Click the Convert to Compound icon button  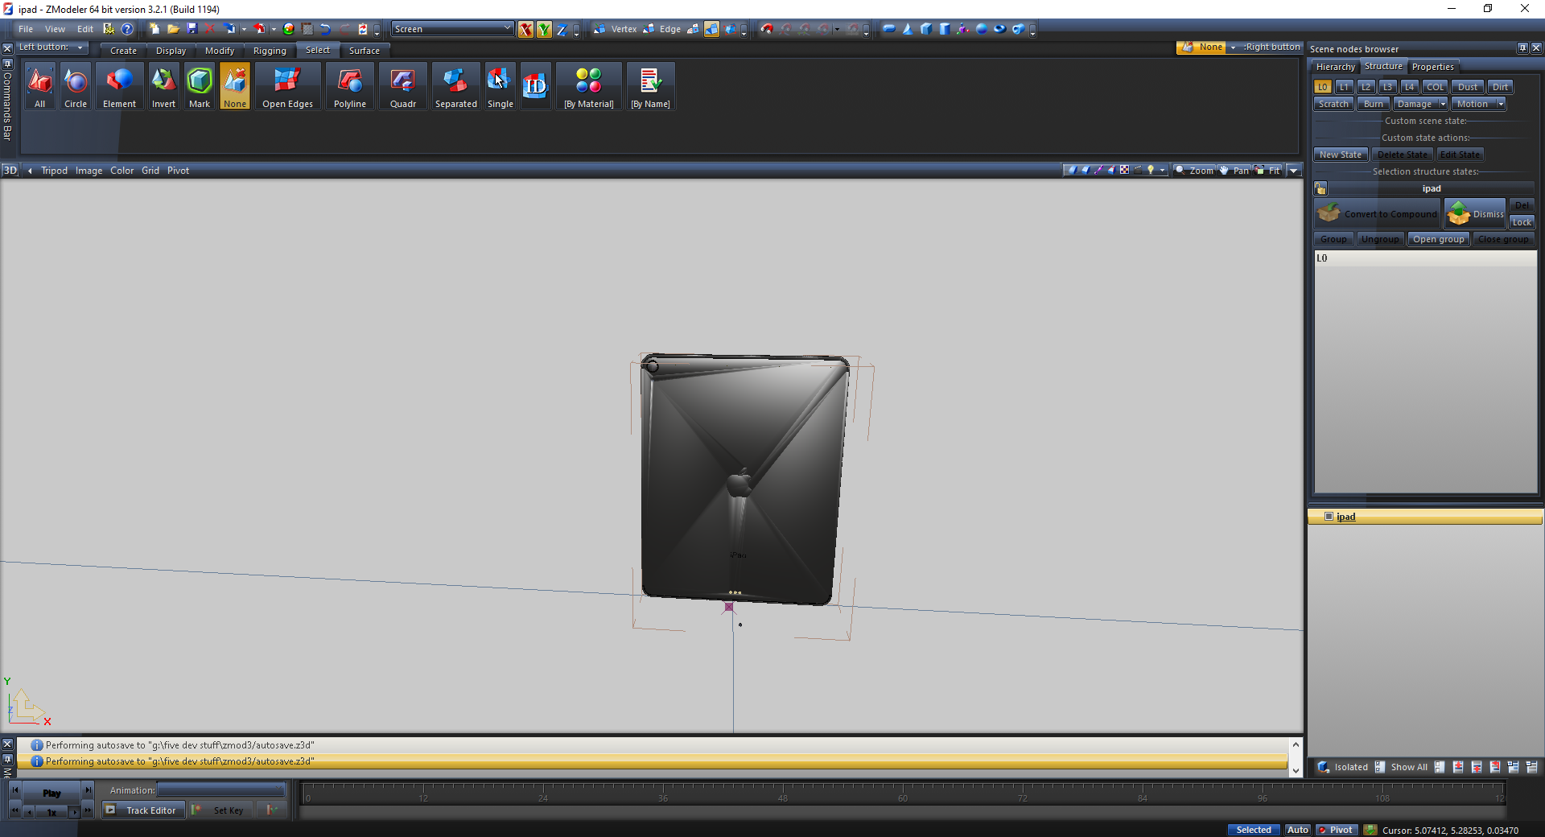point(1378,214)
